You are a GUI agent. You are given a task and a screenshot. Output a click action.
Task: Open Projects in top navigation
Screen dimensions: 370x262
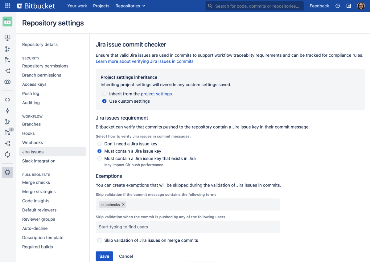(x=101, y=6)
